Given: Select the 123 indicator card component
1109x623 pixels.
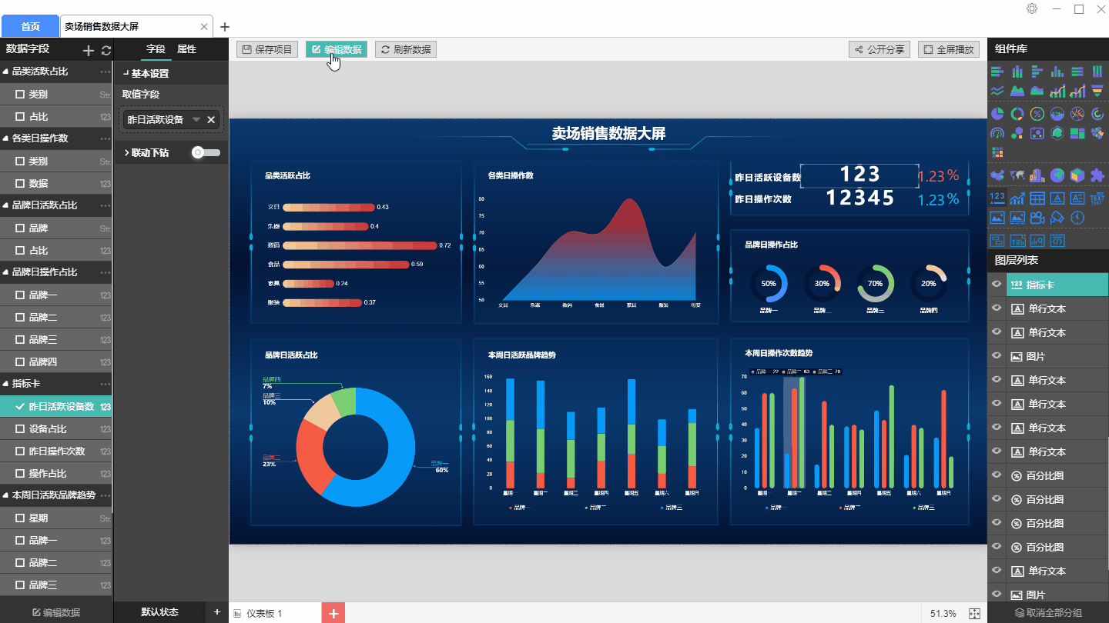Looking at the screenshot, I should pyautogui.click(x=997, y=198).
